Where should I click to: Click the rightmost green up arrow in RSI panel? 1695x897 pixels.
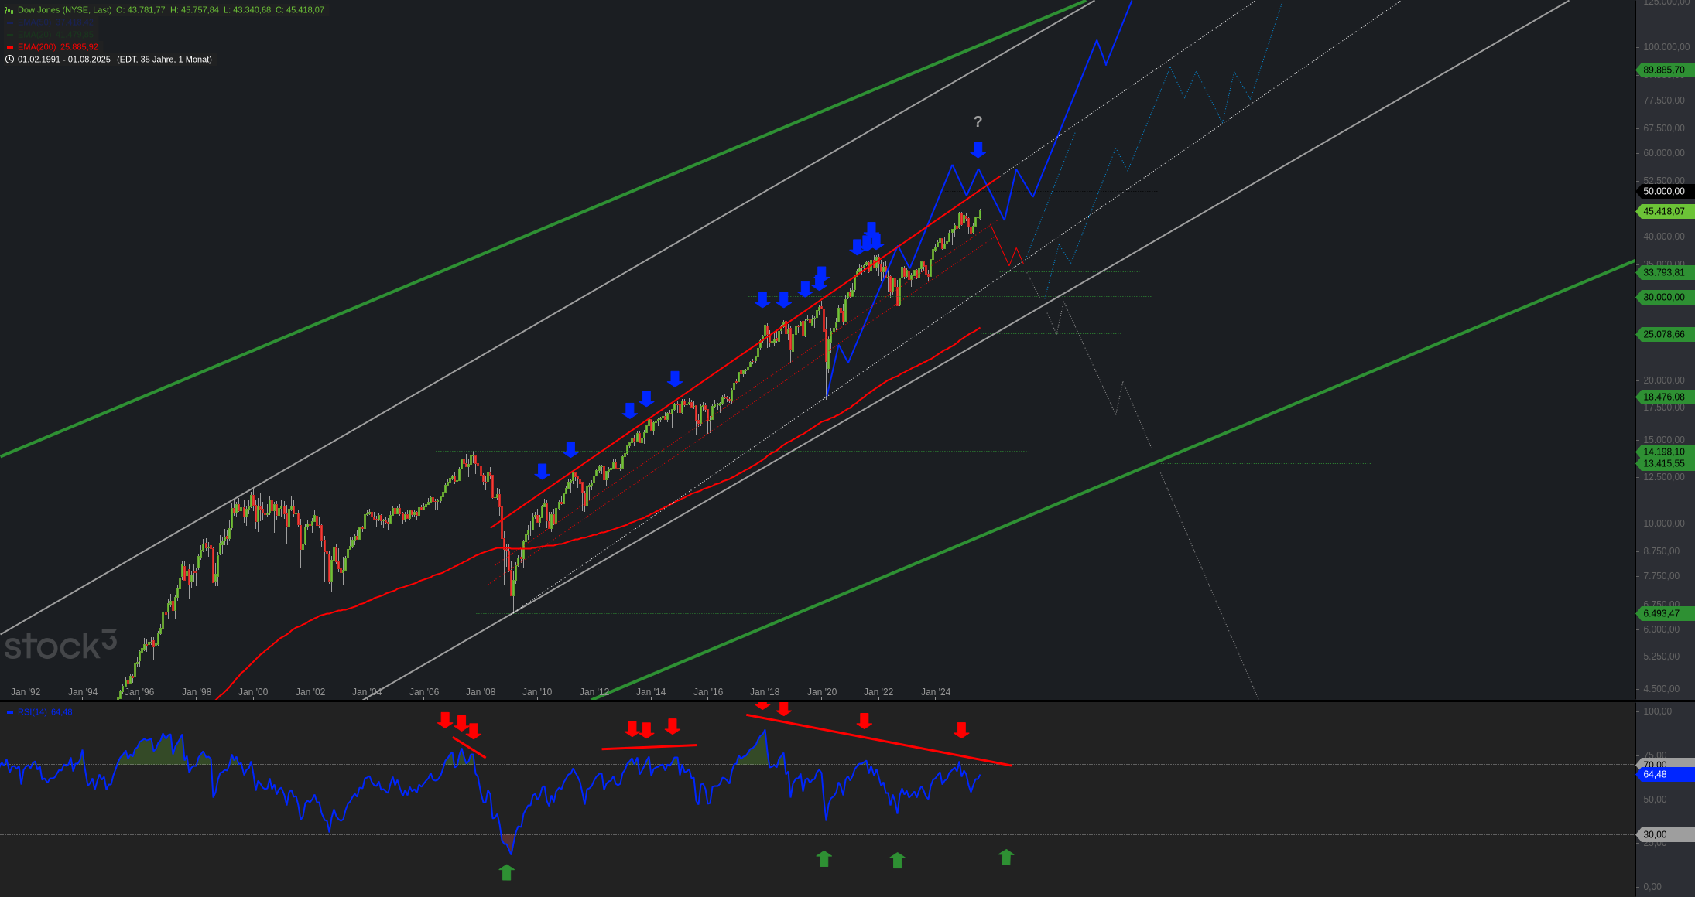1005,857
